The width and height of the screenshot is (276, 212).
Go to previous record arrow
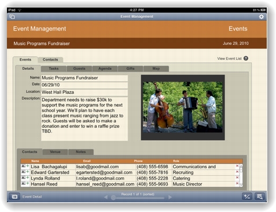tap(106, 197)
